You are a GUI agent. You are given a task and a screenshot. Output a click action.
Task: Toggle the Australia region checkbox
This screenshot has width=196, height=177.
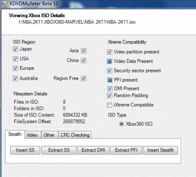tap(15, 78)
